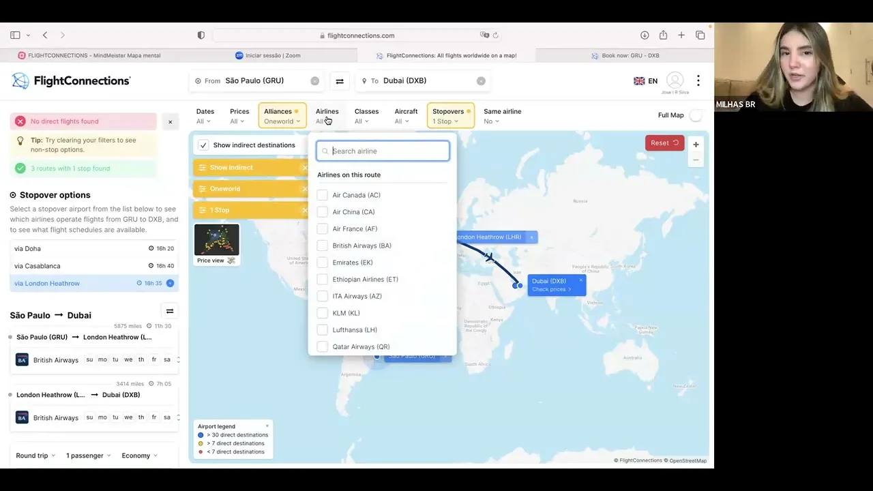Screen dimensions: 873x491
Task: Click the Reset filters button
Action: click(x=664, y=143)
